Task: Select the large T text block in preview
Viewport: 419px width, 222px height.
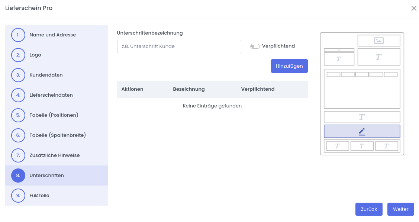Action: click(378, 57)
